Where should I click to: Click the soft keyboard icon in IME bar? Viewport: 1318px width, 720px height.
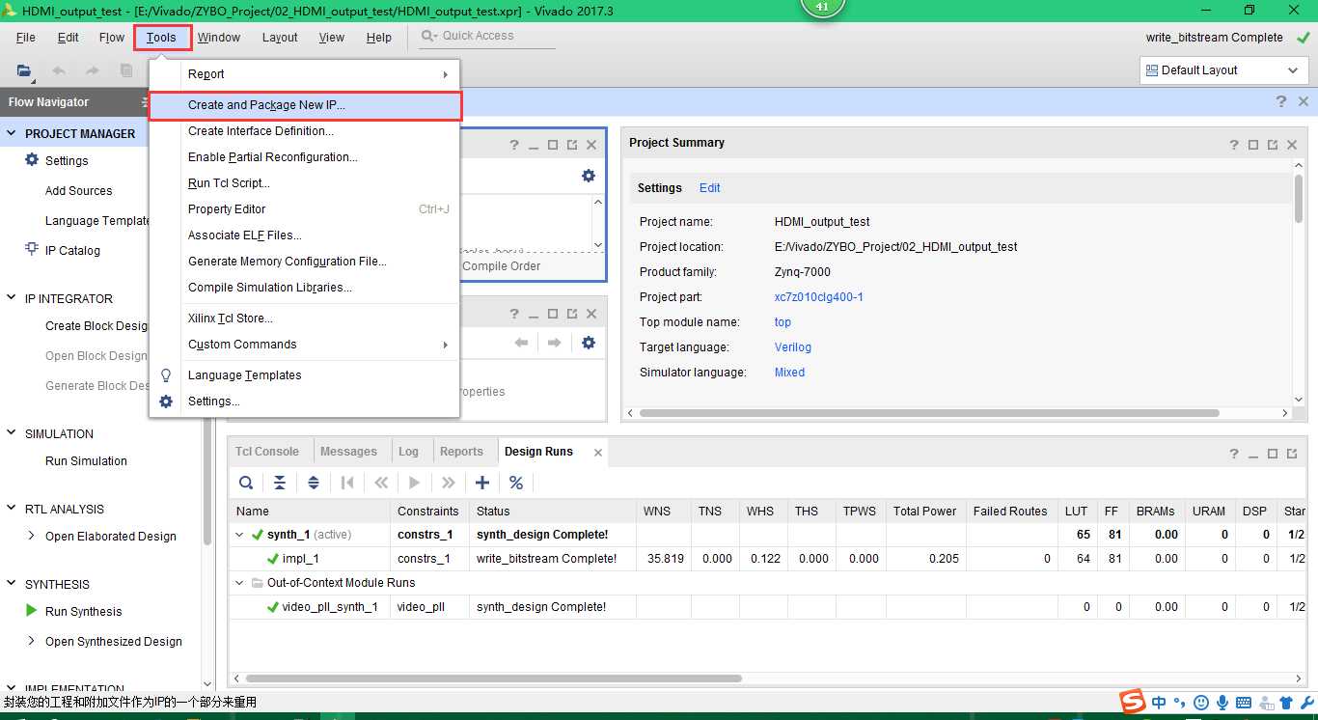pos(1244,703)
